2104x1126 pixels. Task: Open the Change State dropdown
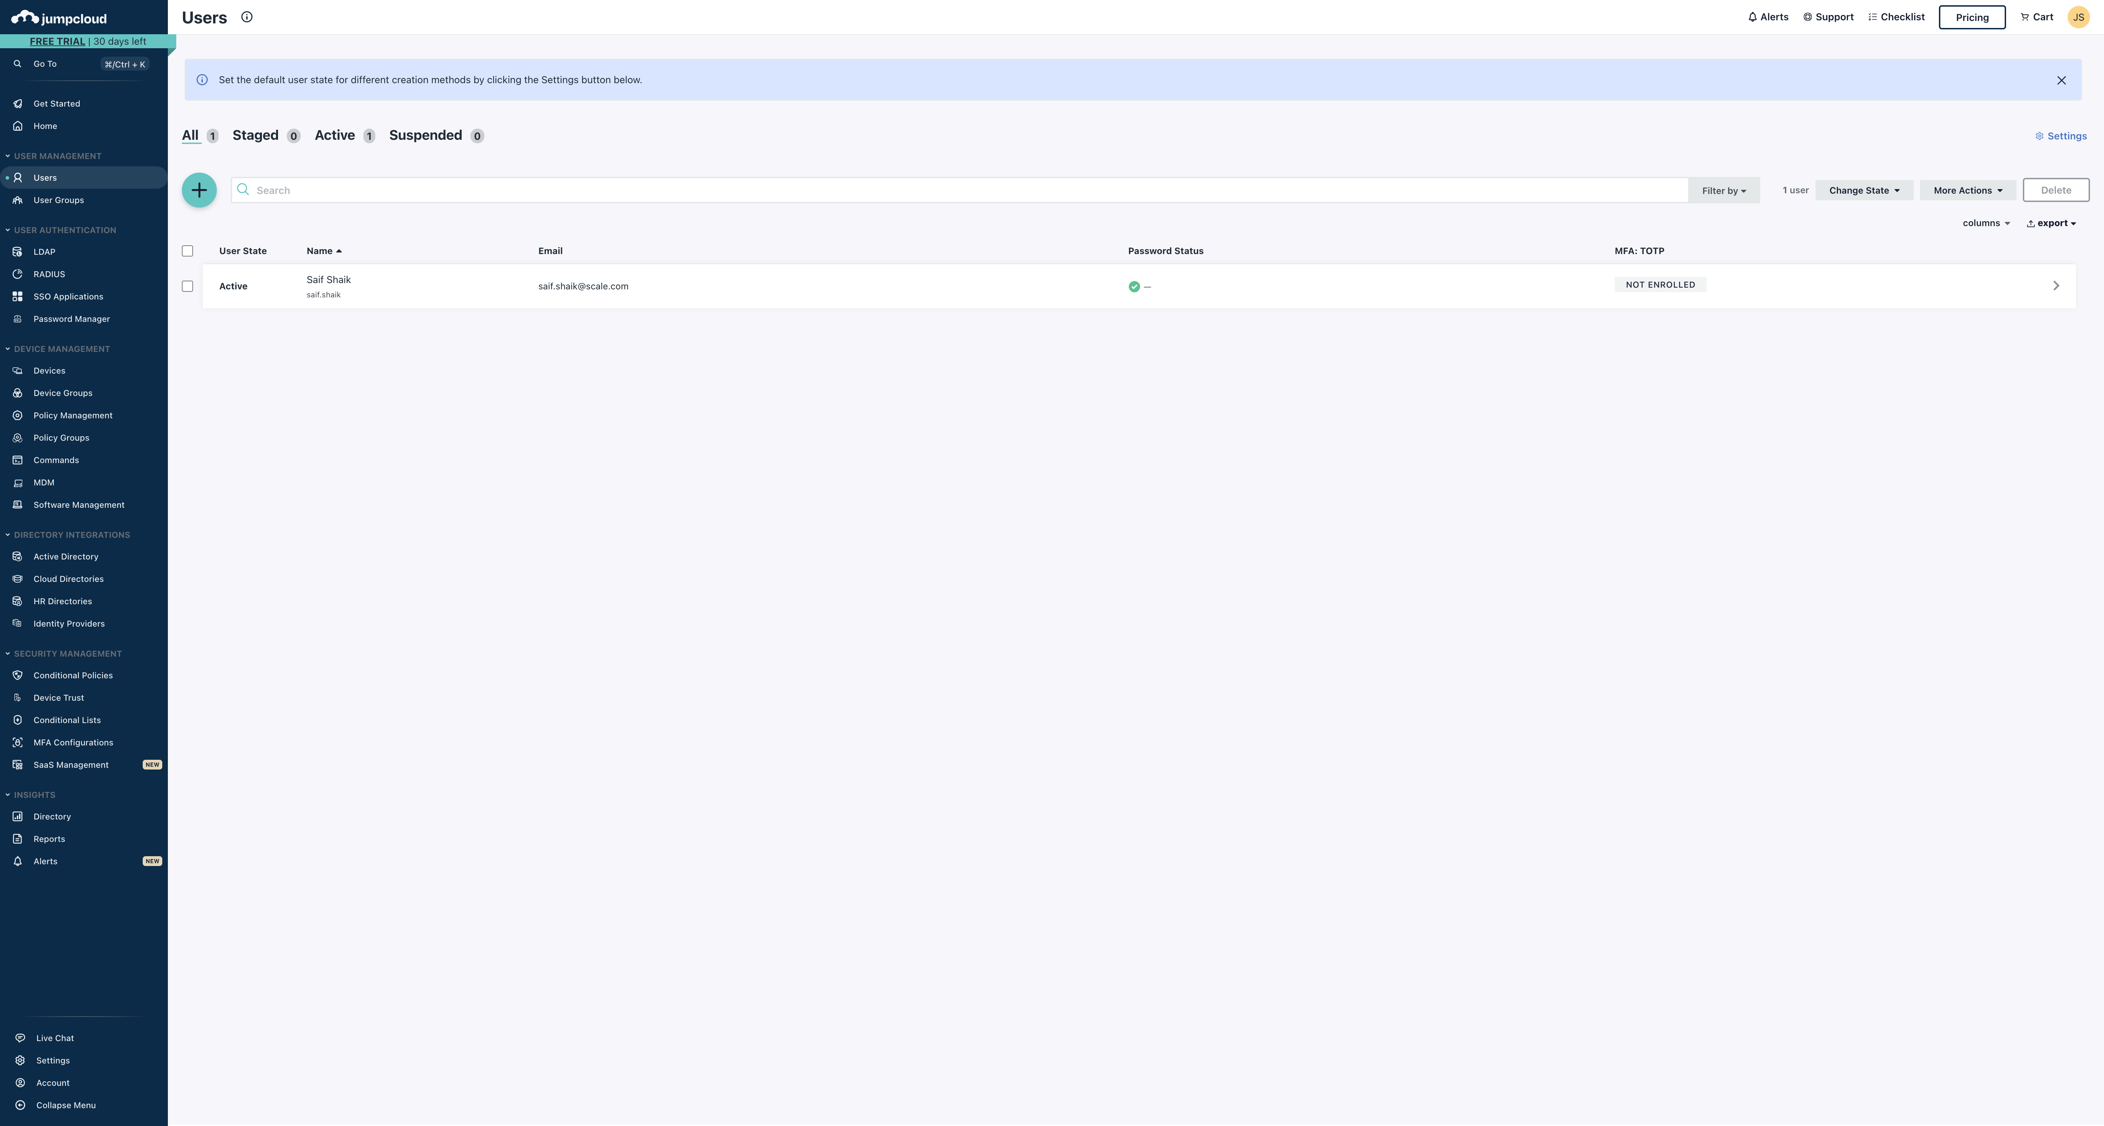point(1864,190)
